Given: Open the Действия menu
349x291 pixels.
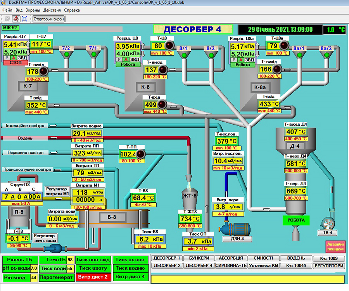Looking at the screenshot, I should tap(52, 10).
